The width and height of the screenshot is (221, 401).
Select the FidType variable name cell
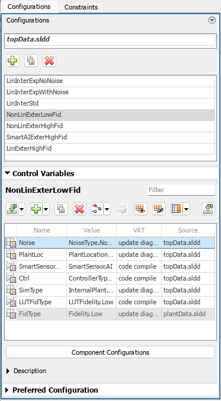42,314
